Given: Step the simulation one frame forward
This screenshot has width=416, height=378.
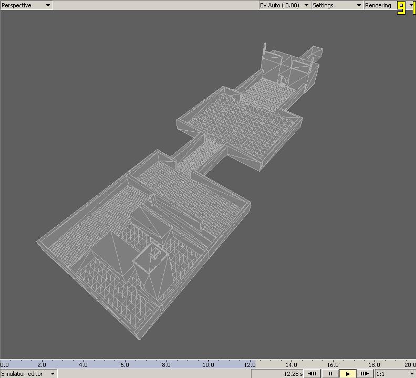Looking at the screenshot, I should (365, 374).
